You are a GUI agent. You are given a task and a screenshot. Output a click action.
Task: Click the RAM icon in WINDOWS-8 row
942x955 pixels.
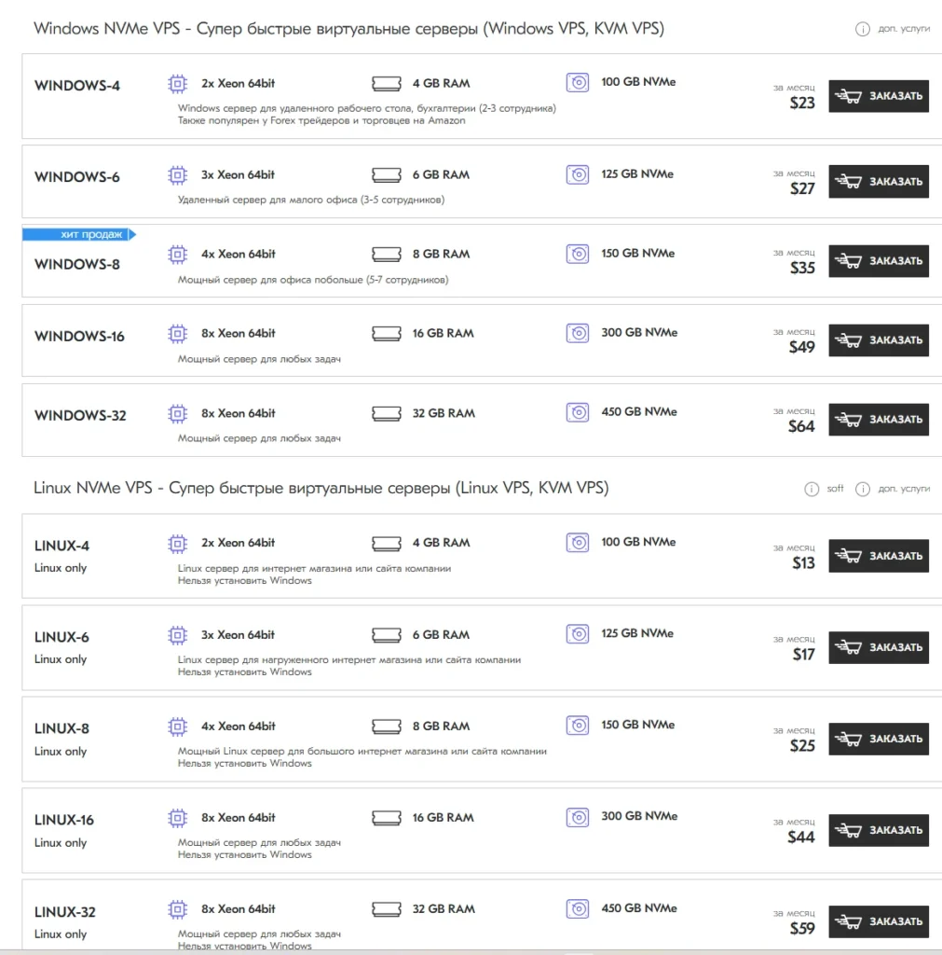pos(387,254)
